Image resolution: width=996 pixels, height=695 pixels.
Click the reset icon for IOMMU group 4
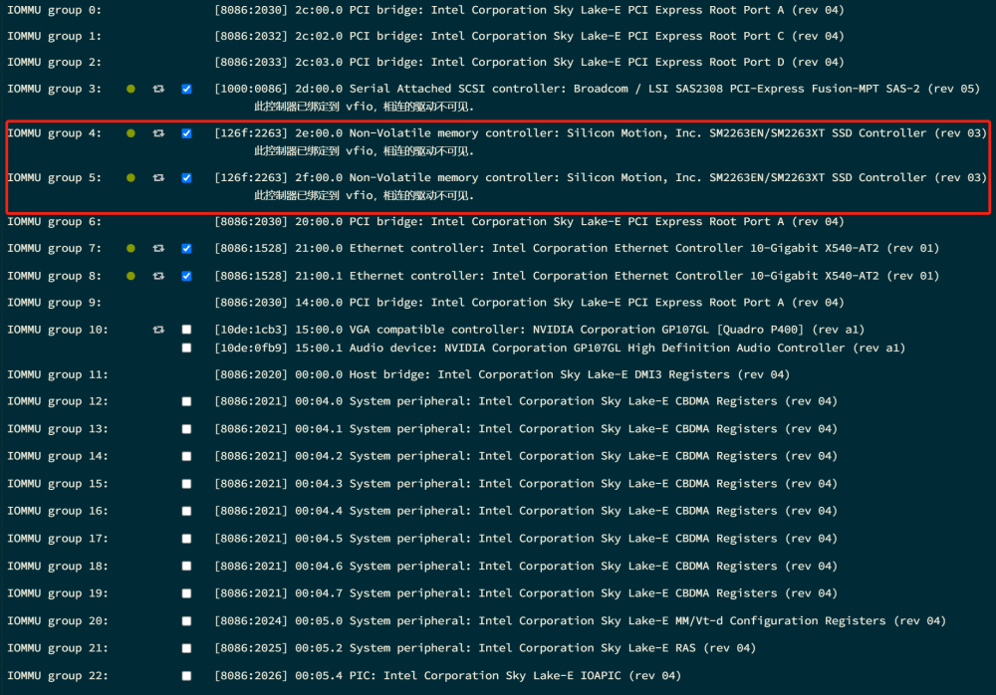[158, 133]
